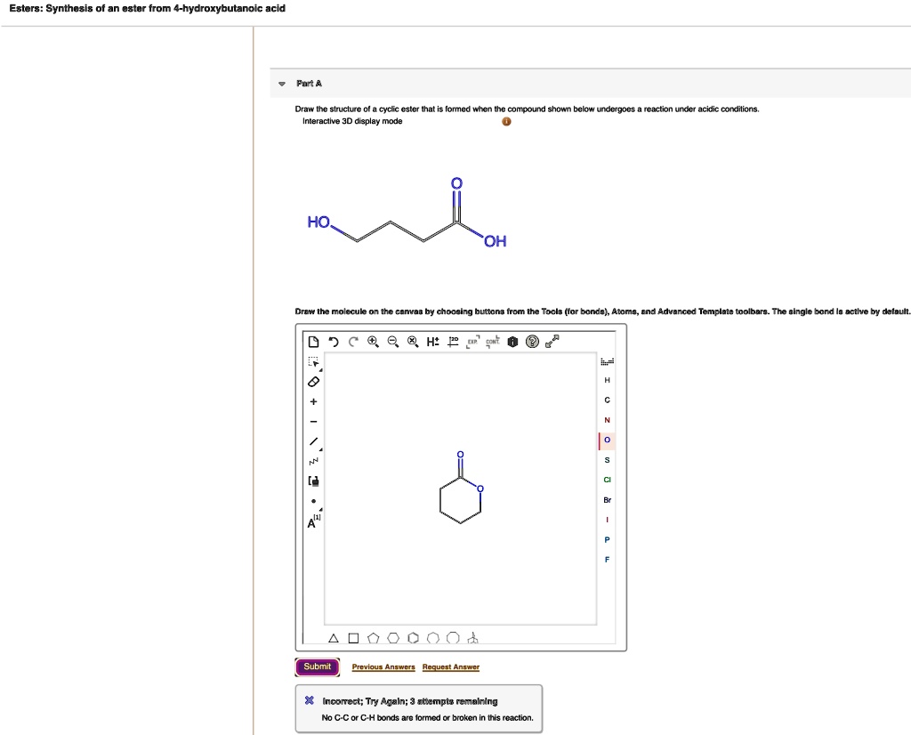Toggle explicit hydrogens display (H±)

[x=432, y=342]
